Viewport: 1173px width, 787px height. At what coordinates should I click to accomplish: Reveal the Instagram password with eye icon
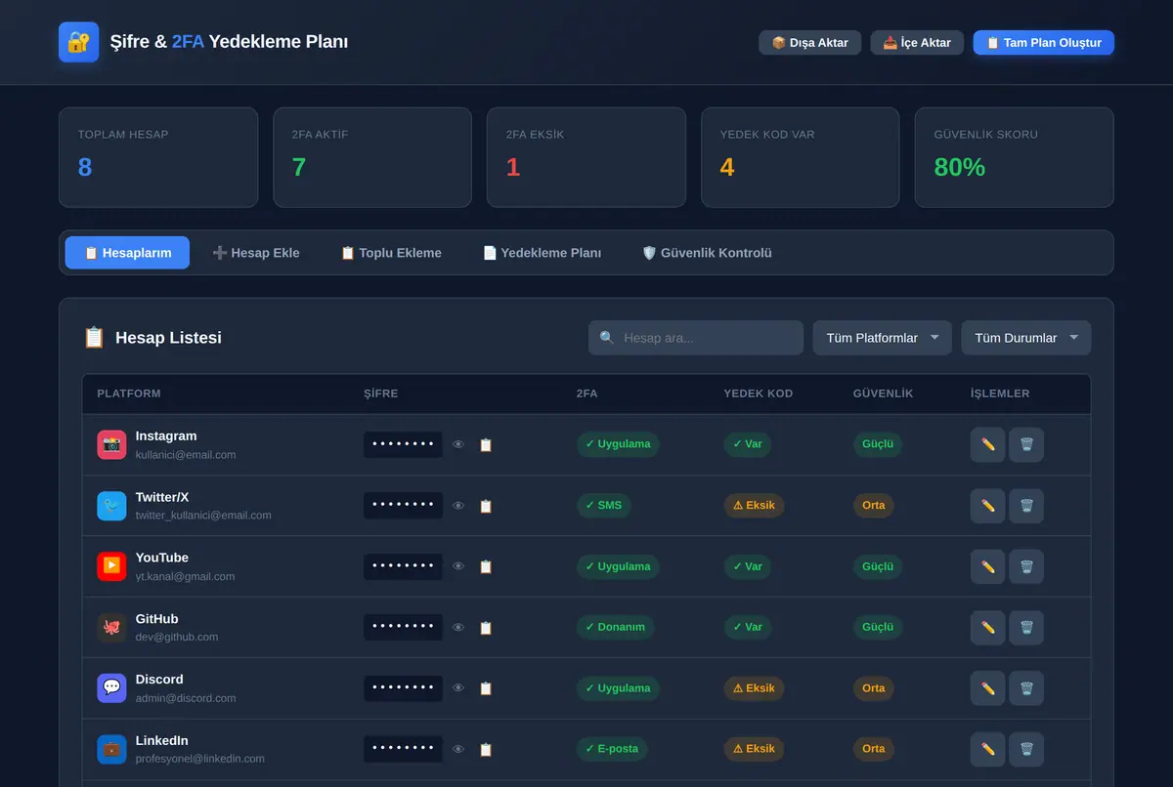click(x=458, y=444)
